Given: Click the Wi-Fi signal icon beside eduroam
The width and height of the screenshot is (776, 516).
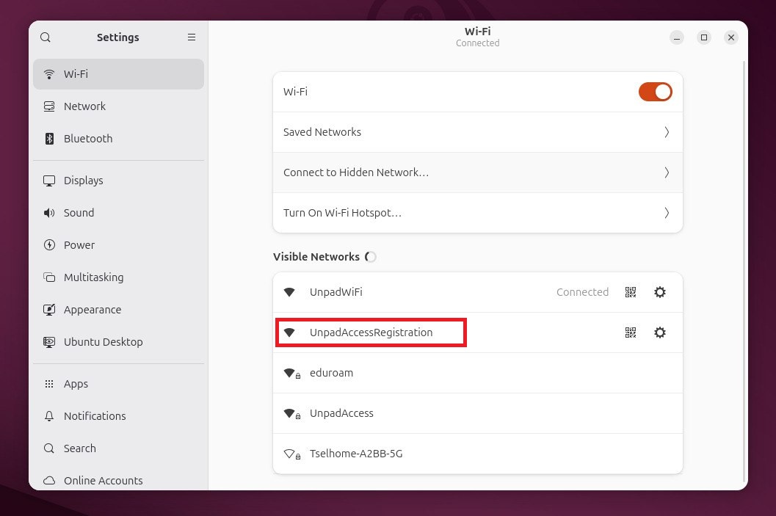Looking at the screenshot, I should tap(291, 374).
